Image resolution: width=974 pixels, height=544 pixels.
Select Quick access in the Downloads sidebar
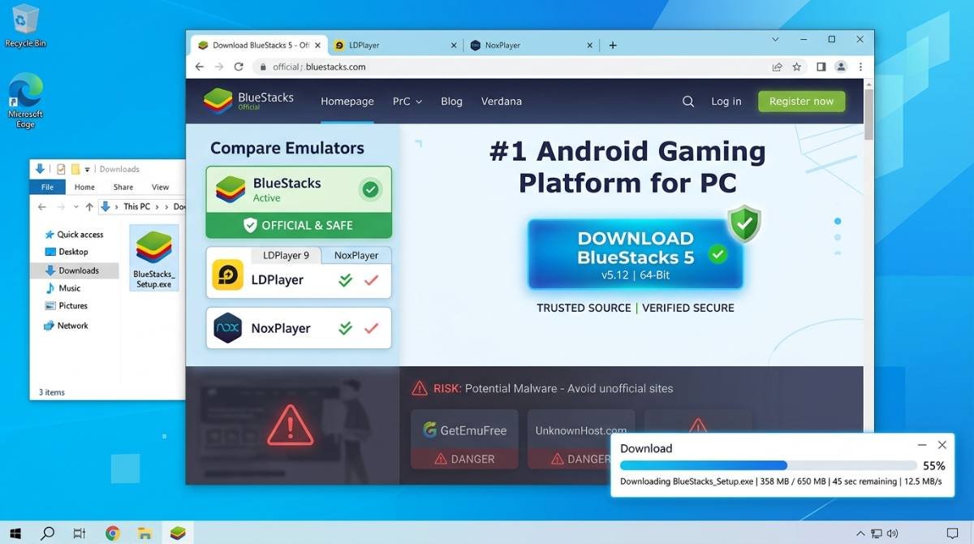pyautogui.click(x=73, y=235)
